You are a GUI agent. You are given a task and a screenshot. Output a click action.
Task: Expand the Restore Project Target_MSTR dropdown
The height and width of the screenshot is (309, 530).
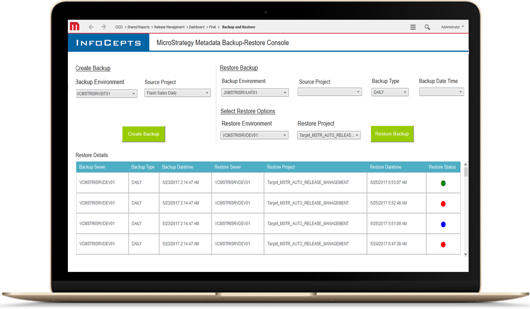[x=329, y=135]
